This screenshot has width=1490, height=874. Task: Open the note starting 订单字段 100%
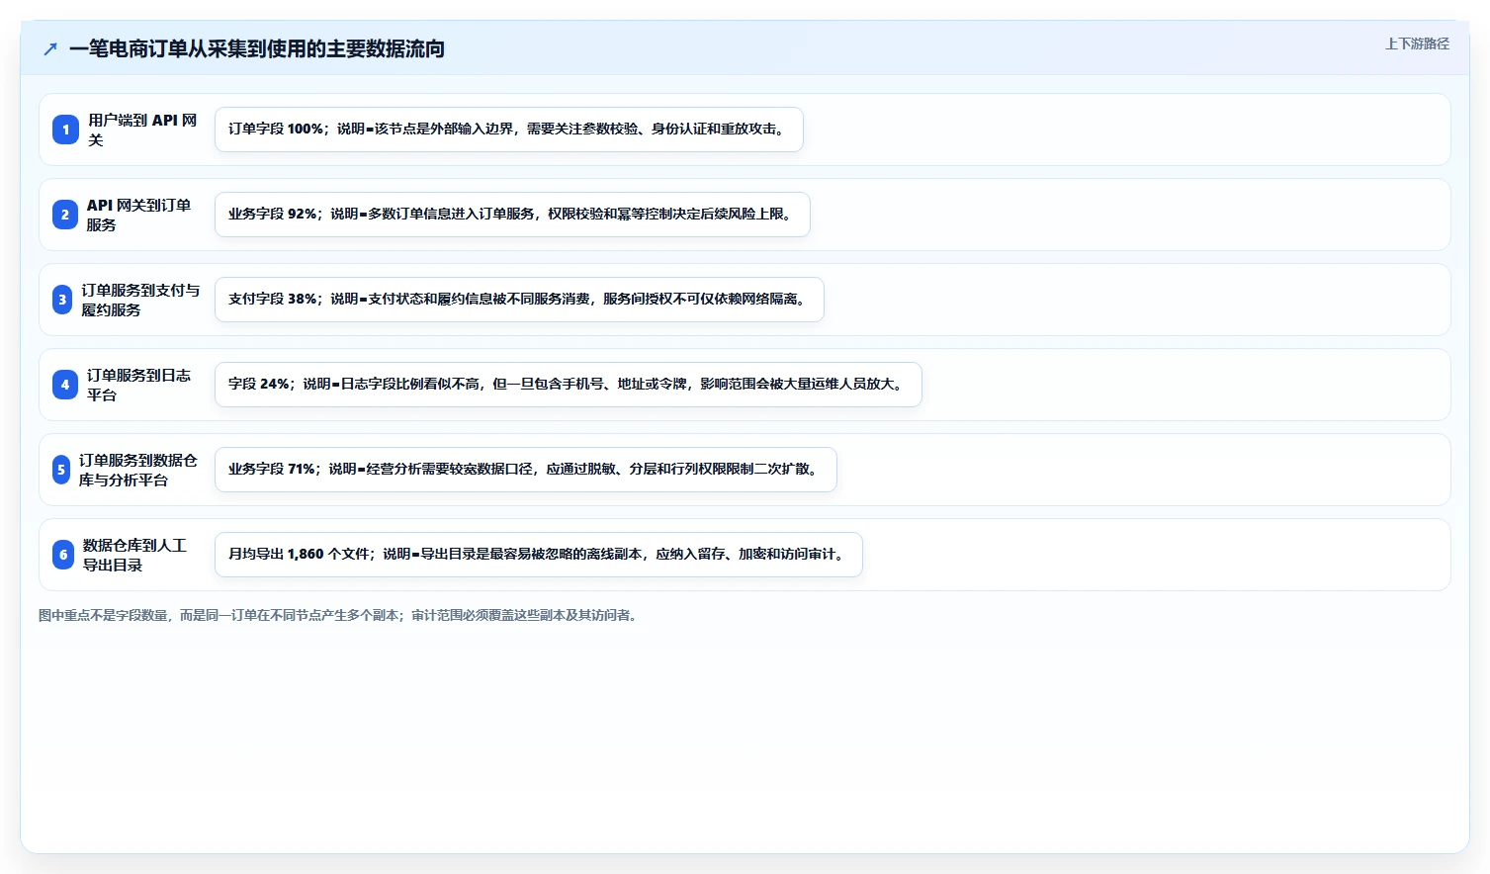509,130
